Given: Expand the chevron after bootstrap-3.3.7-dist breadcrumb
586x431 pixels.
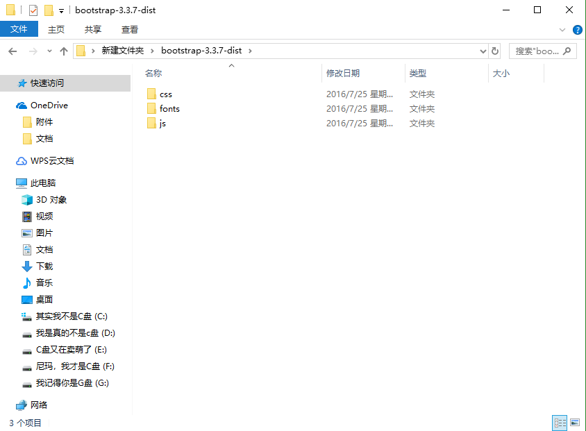Looking at the screenshot, I should click(250, 51).
